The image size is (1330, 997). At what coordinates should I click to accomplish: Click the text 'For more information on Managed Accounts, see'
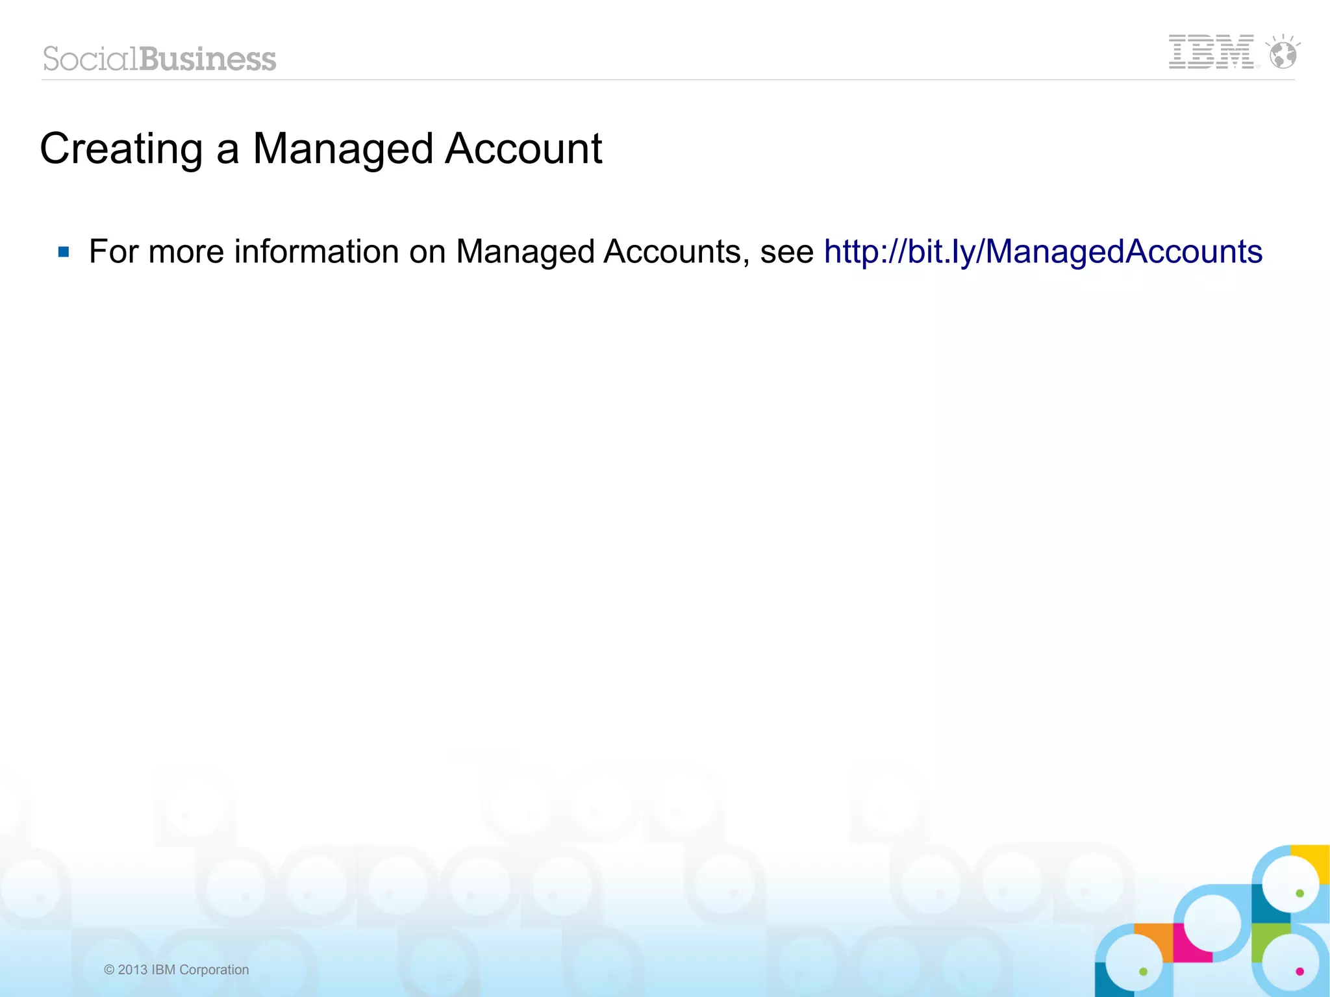pos(451,252)
